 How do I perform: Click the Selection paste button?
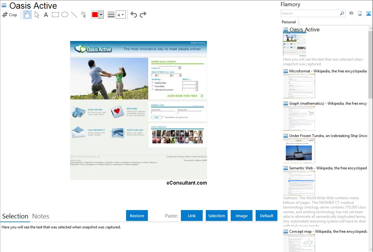[x=216, y=216]
